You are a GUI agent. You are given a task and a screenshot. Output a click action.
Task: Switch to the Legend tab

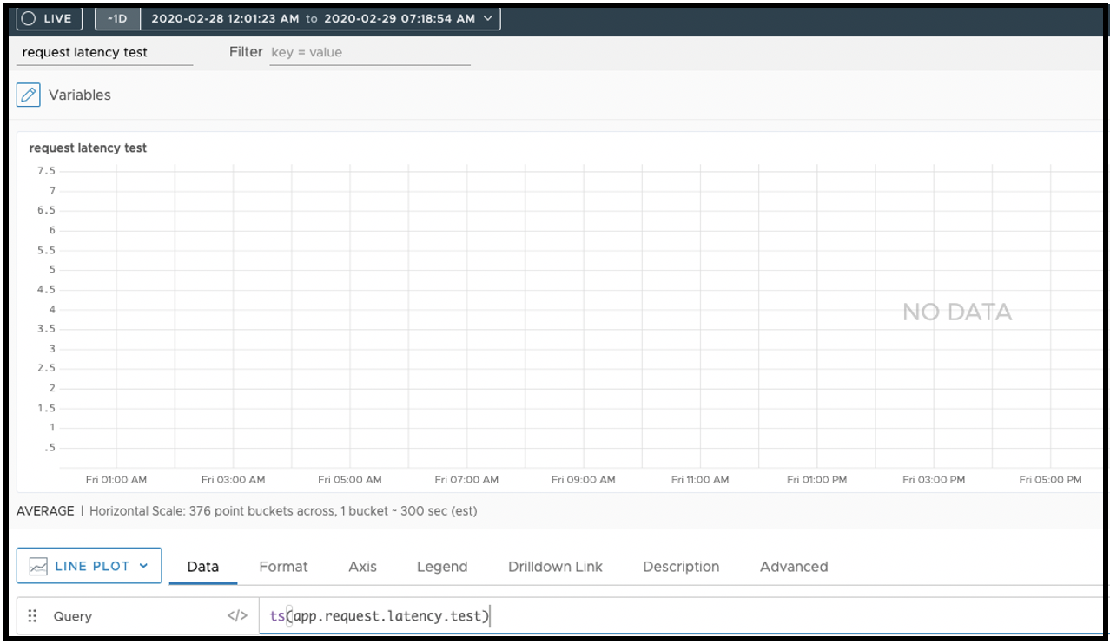pos(441,567)
